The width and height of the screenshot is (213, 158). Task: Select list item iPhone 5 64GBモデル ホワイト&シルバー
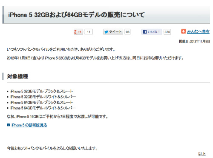tap(43, 108)
